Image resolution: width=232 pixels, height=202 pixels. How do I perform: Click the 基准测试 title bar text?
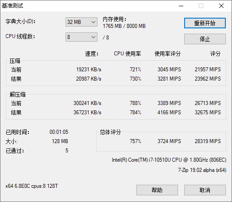point(12,6)
